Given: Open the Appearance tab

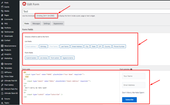Looking at the screenshot, I should (x=58, y=24).
